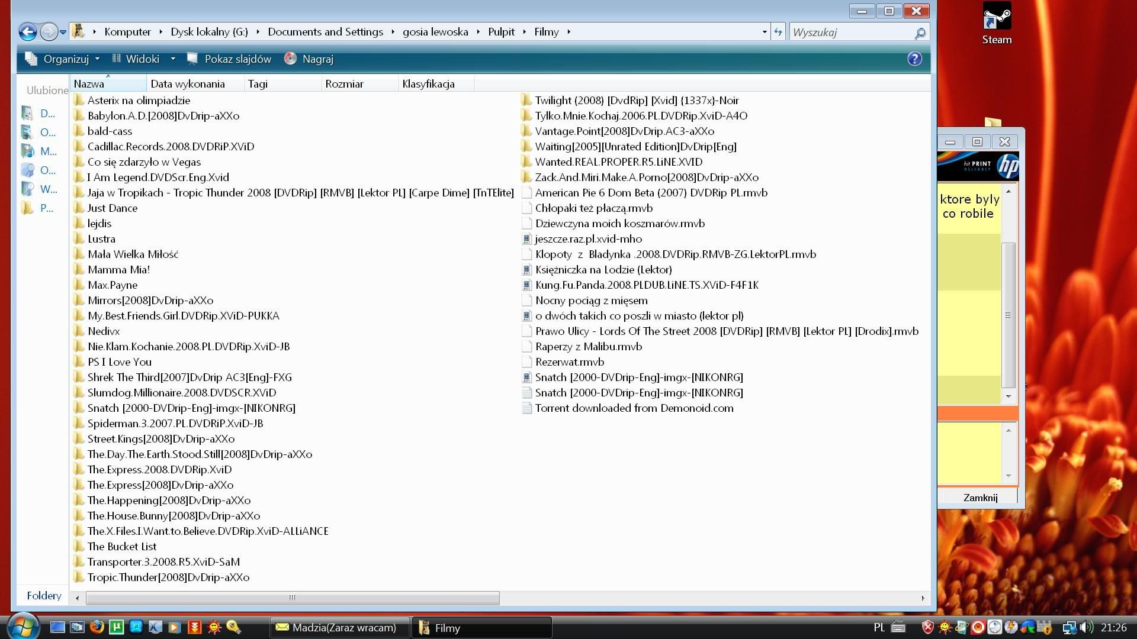Select Max.Payne folder

click(105, 285)
